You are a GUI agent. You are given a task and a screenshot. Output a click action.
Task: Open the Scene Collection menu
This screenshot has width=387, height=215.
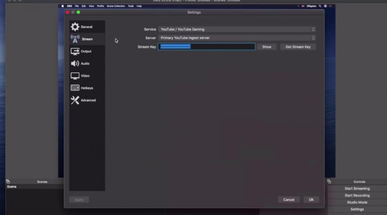[x=116, y=6]
